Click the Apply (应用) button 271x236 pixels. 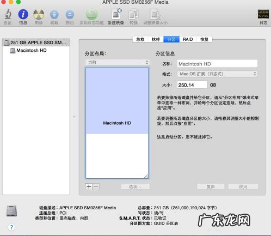click(243, 186)
